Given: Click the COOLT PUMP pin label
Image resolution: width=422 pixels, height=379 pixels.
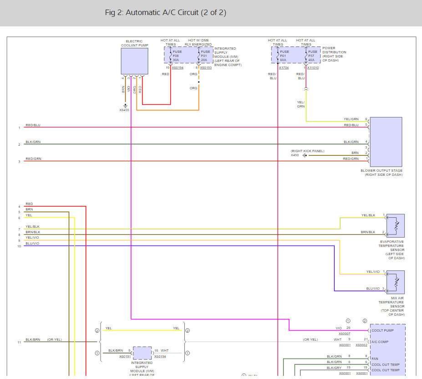Looking at the screenshot, I should [x=382, y=330].
